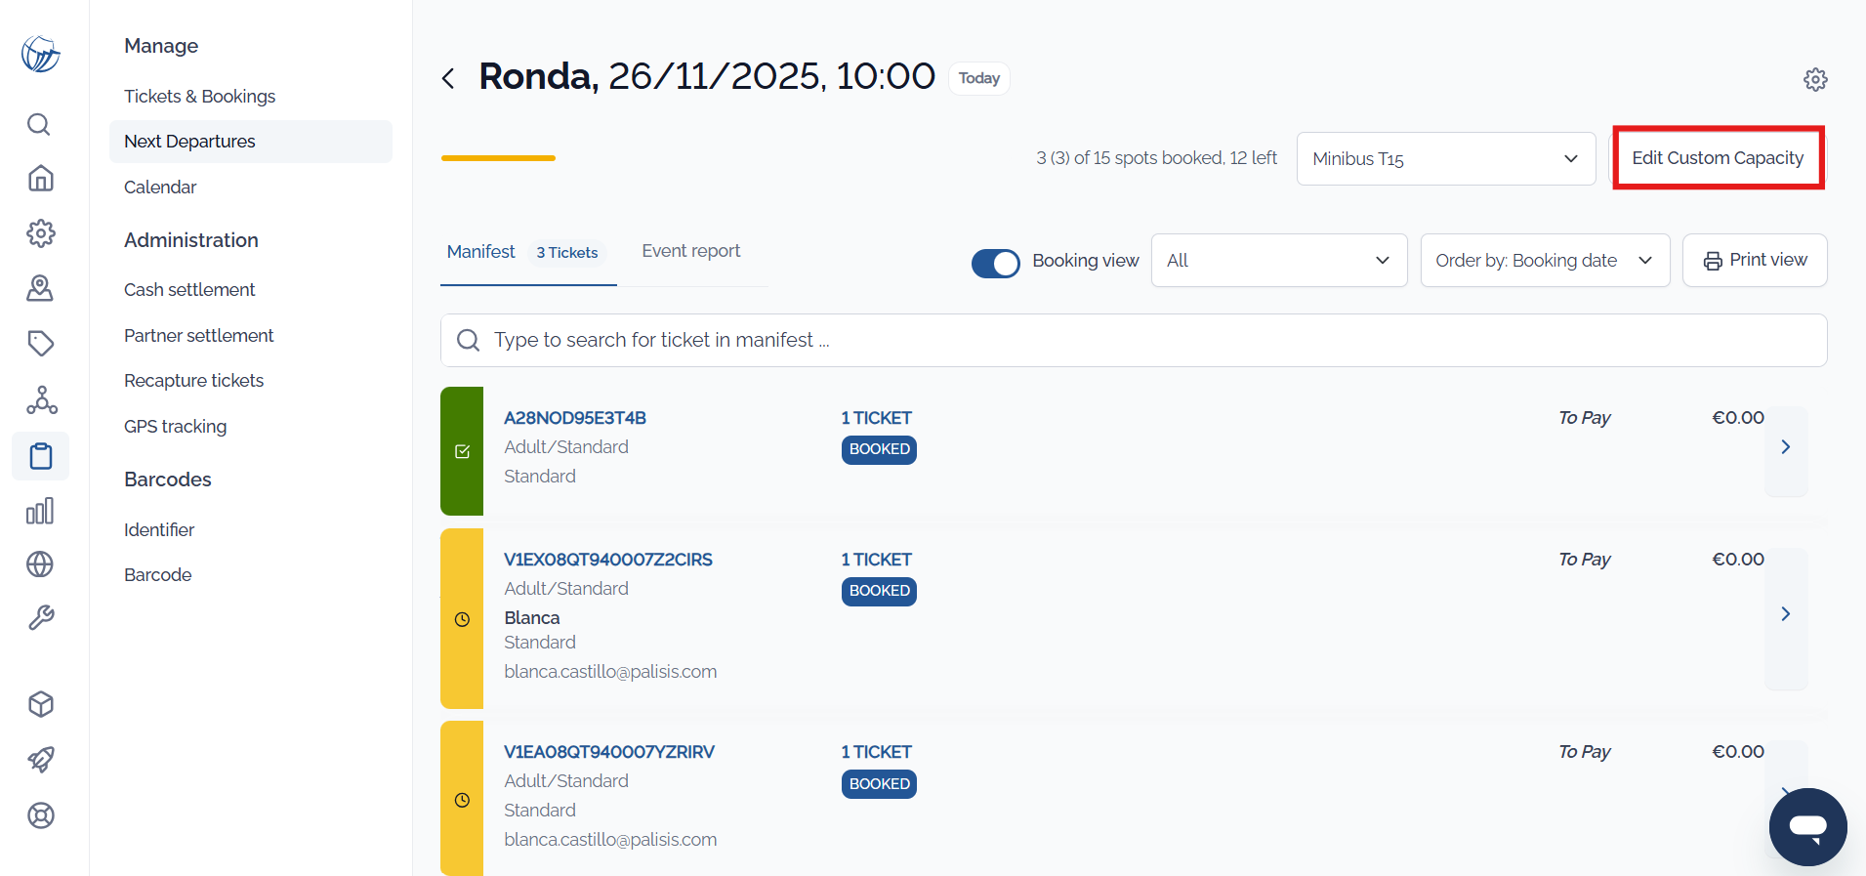Image resolution: width=1866 pixels, height=876 pixels.
Task: Open booking link V1EA08QT940007YZRIRV
Action: pyautogui.click(x=609, y=752)
